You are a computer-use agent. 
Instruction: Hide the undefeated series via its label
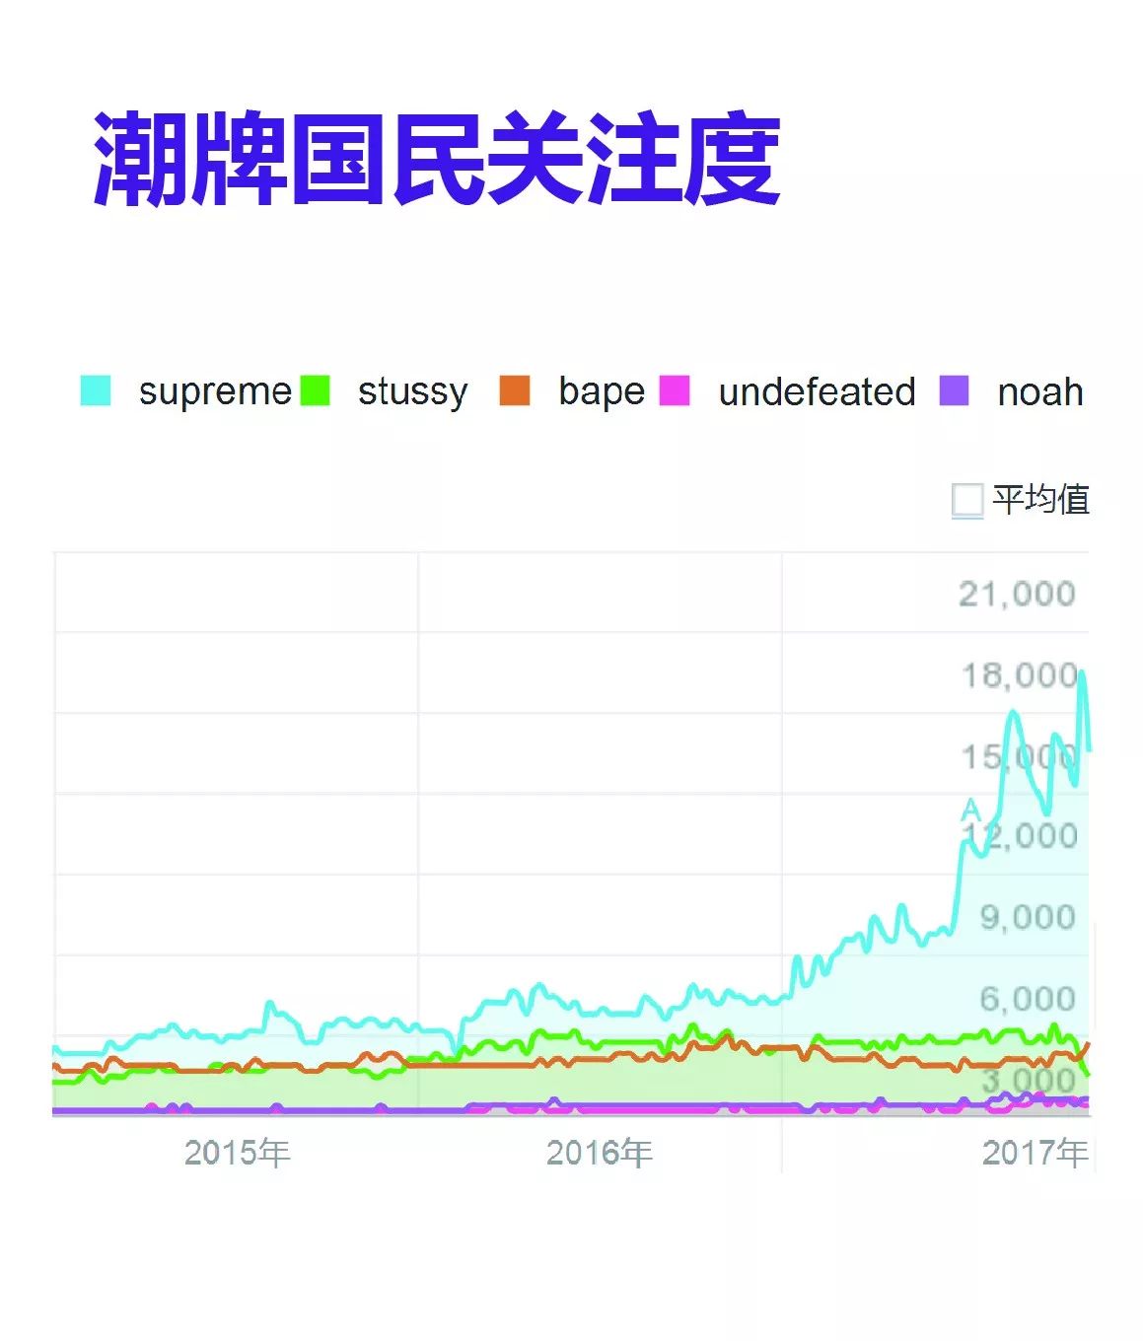pos(817,391)
